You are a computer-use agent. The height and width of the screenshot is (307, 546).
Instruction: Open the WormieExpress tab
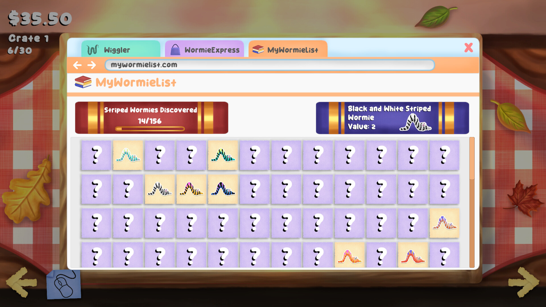click(x=204, y=49)
